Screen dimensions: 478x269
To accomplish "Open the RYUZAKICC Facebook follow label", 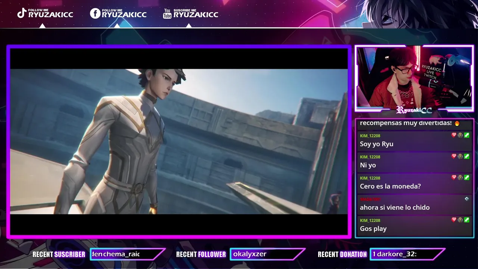I will click(x=124, y=13).
